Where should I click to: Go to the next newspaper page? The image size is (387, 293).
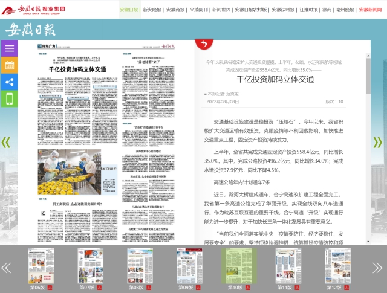click(x=378, y=143)
